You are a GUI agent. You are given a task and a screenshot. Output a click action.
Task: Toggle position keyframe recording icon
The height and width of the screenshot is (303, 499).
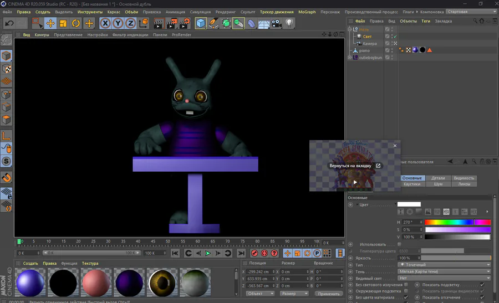(x=287, y=253)
